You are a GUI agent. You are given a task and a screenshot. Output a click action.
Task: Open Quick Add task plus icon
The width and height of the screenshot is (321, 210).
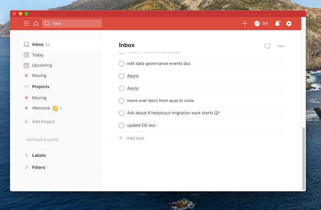[x=245, y=23]
